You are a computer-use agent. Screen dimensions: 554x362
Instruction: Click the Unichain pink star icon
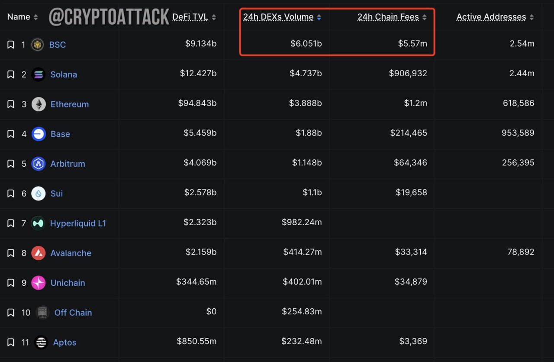pyautogui.click(x=39, y=283)
